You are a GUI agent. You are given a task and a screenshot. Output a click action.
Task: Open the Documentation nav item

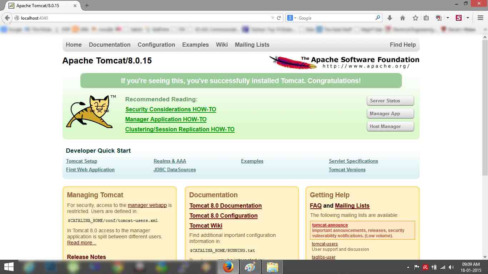pyautogui.click(x=110, y=45)
